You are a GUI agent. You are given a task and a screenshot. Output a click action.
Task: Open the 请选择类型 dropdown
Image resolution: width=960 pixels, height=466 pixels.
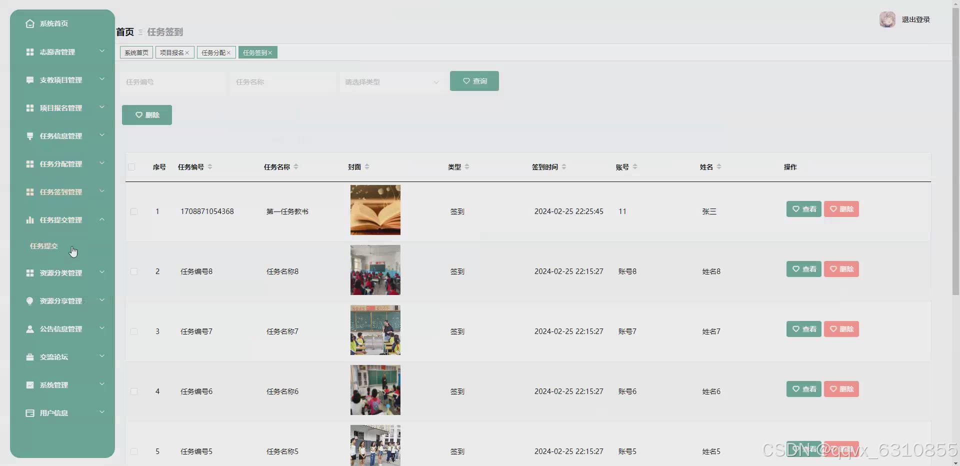point(392,82)
